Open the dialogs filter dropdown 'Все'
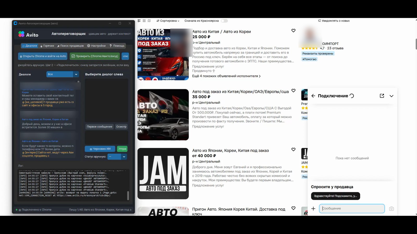 pos(63,74)
